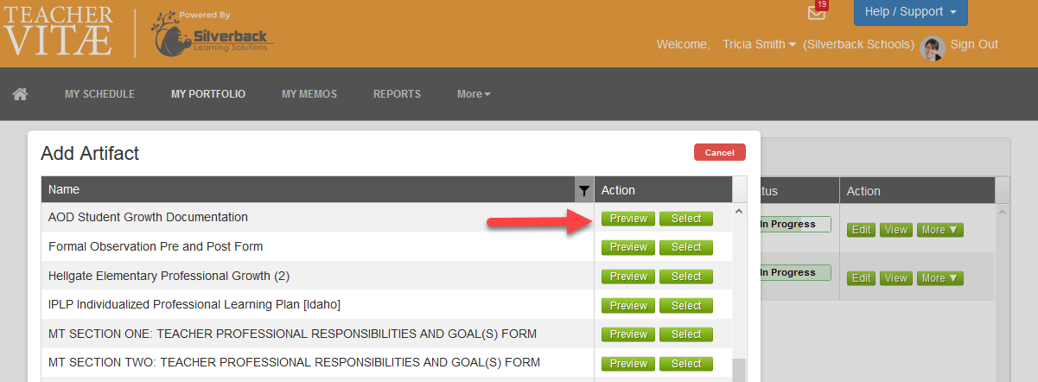
Task: Expand the More navigation menu
Action: click(x=474, y=94)
